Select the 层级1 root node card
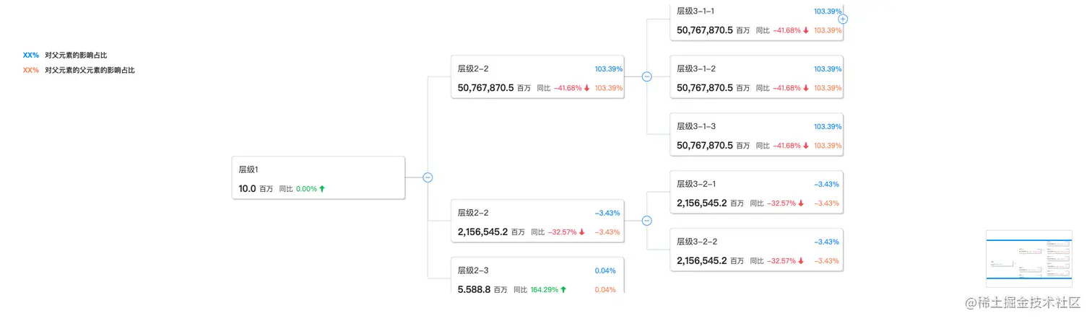Screen dimensions: 1092x321 pos(318,178)
